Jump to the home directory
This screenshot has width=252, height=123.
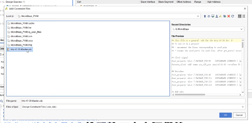tap(209, 16)
